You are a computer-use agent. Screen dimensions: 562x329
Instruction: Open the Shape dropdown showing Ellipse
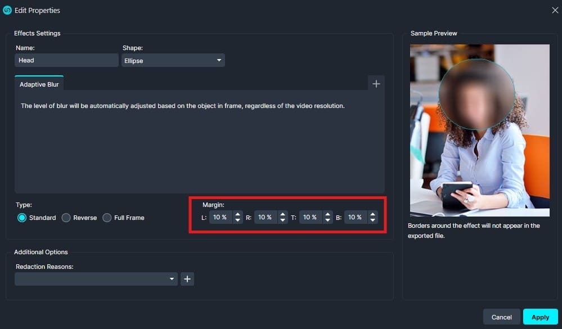click(x=173, y=61)
